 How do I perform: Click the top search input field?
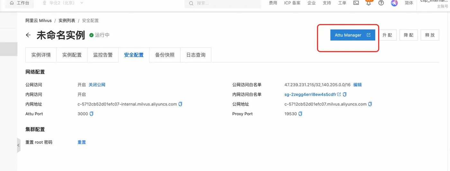tap(223, 3)
